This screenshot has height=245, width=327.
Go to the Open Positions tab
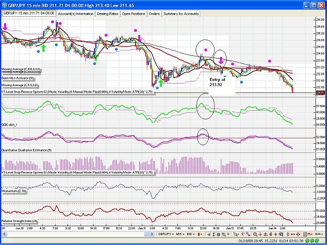coord(133,14)
